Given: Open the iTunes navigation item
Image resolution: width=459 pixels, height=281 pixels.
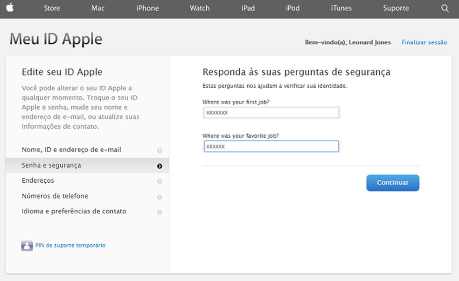Looking at the screenshot, I should [x=341, y=8].
